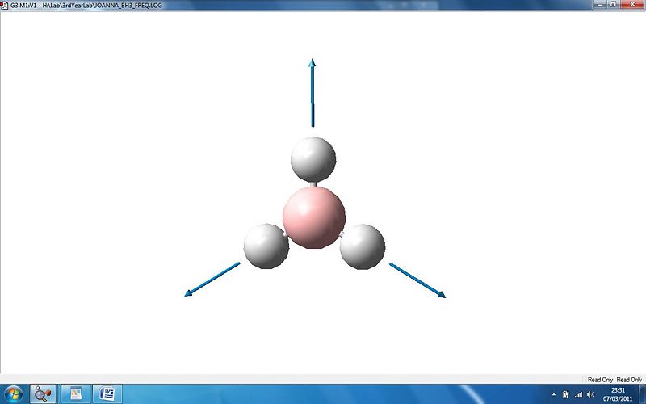Select the pink boron atom
The image size is (646, 404).
(x=314, y=217)
